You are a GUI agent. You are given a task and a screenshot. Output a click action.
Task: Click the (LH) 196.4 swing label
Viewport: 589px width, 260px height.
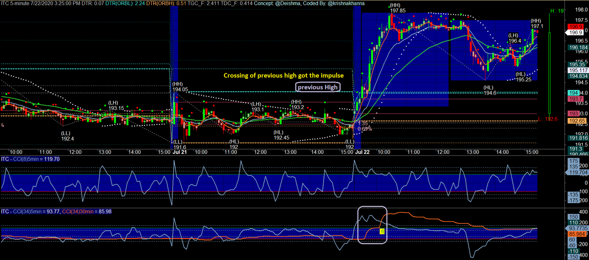click(x=514, y=38)
